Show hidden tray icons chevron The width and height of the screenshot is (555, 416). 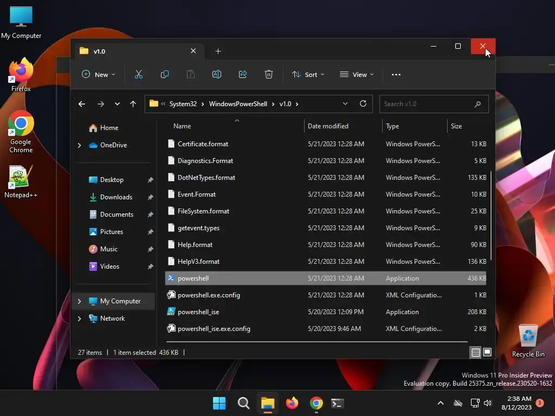[441, 403]
